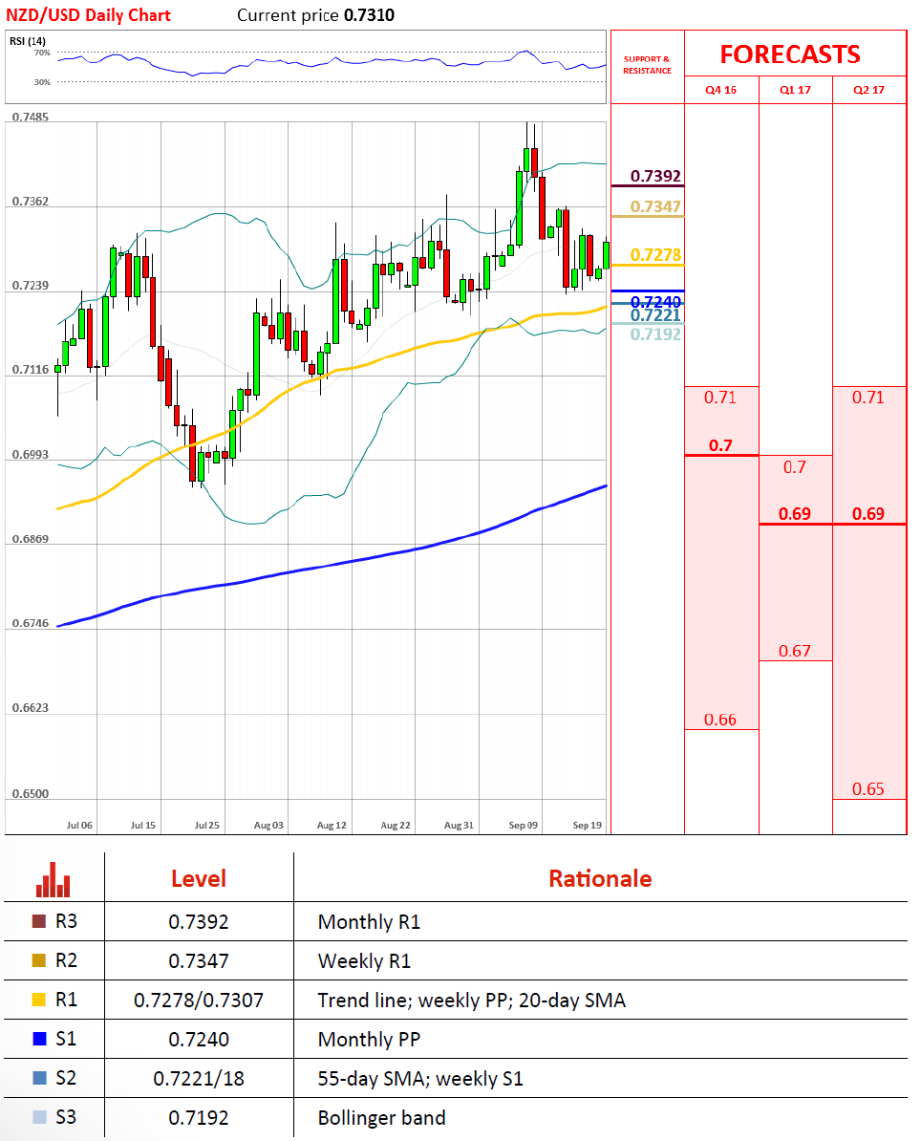Viewport: 921px width, 1141px height.
Task: Click the S2 steel blue color square
Action: (39, 1078)
